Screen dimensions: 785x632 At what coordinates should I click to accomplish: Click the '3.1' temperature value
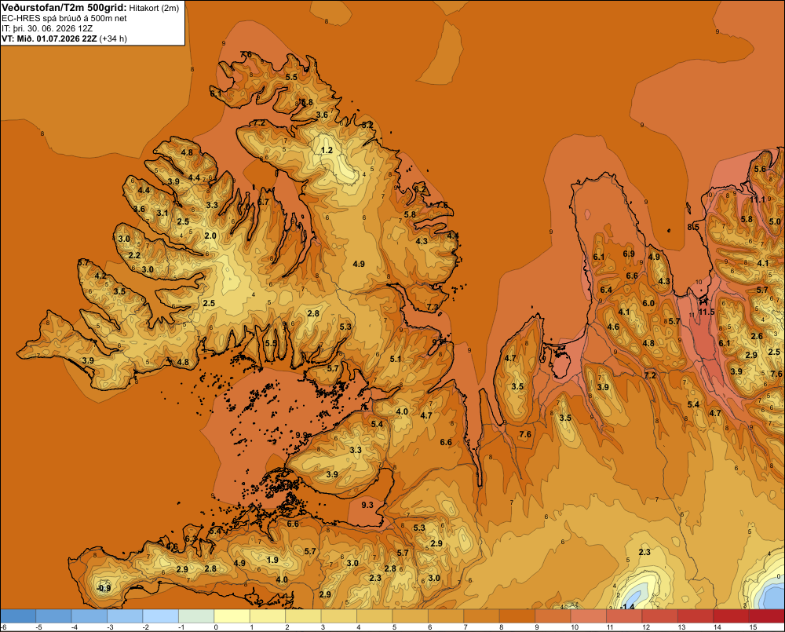162,213
